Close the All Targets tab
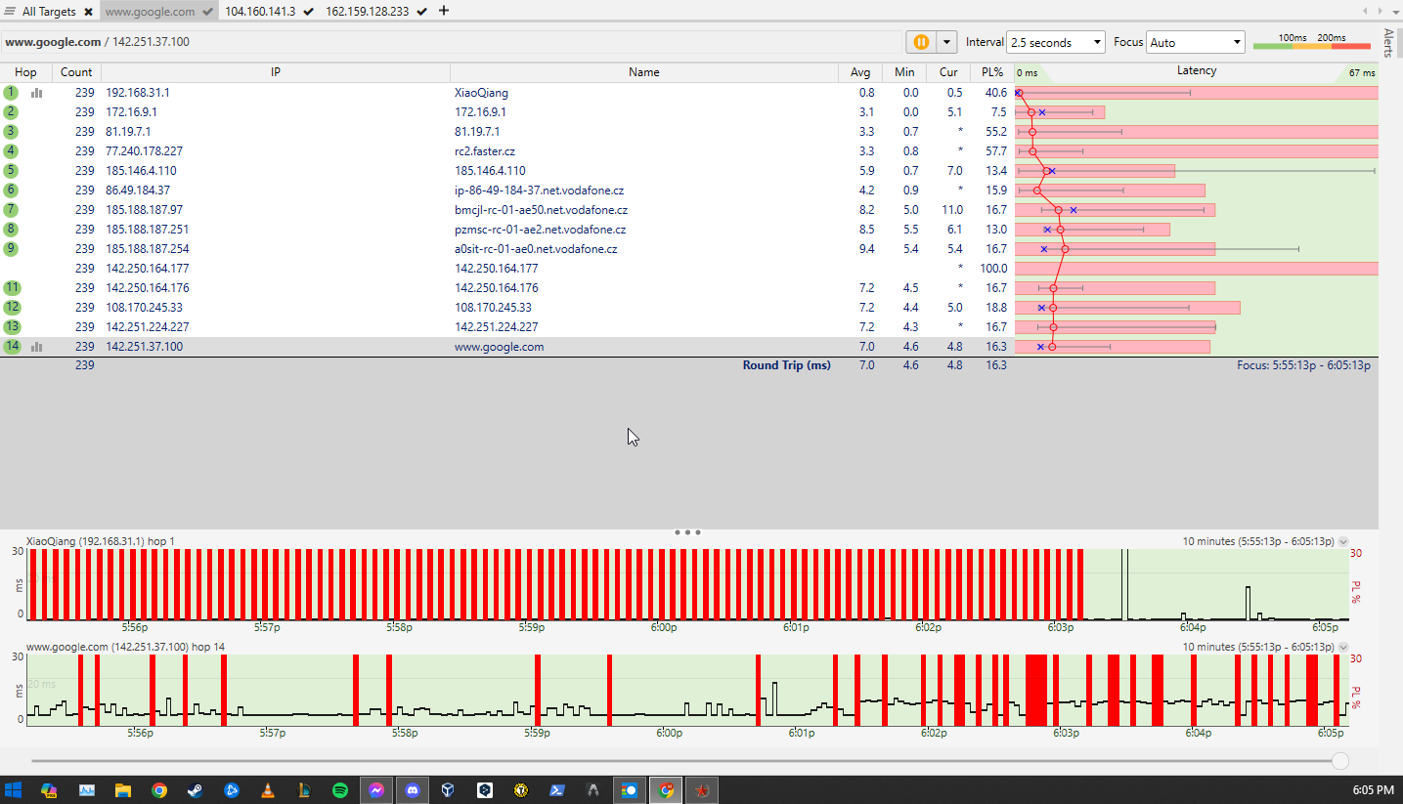 point(88,11)
